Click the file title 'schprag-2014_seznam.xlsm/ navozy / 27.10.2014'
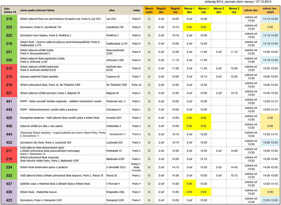 [238, 2]
